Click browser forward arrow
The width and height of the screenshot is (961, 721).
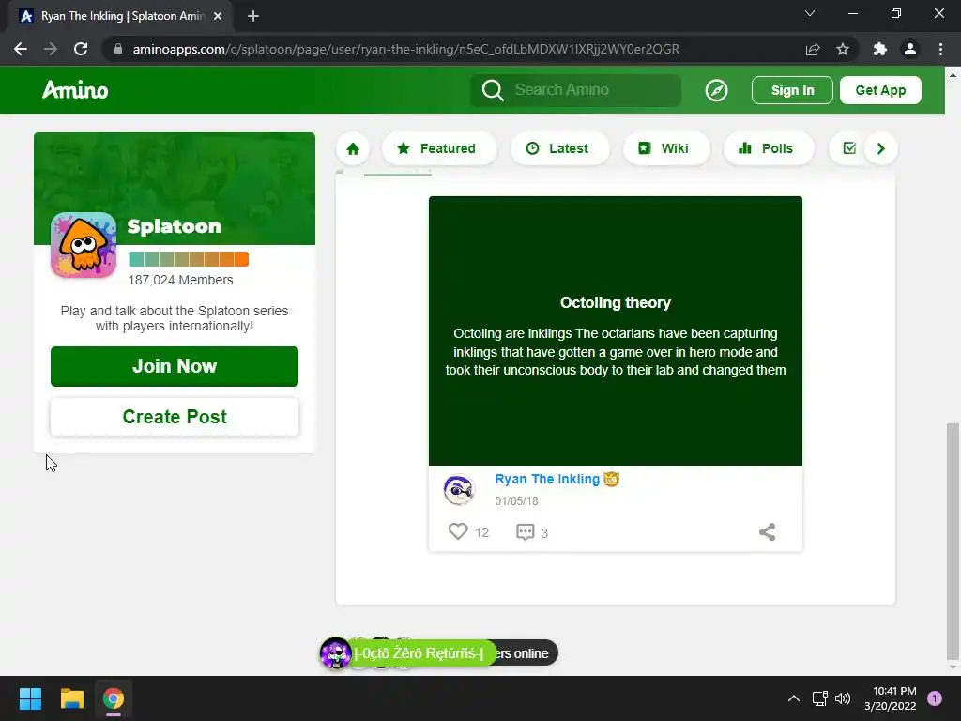tap(51, 49)
